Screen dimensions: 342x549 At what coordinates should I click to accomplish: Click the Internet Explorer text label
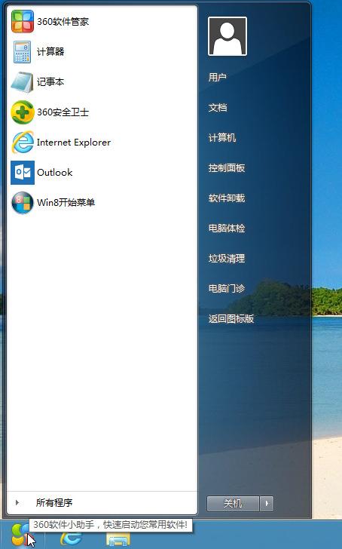74,142
